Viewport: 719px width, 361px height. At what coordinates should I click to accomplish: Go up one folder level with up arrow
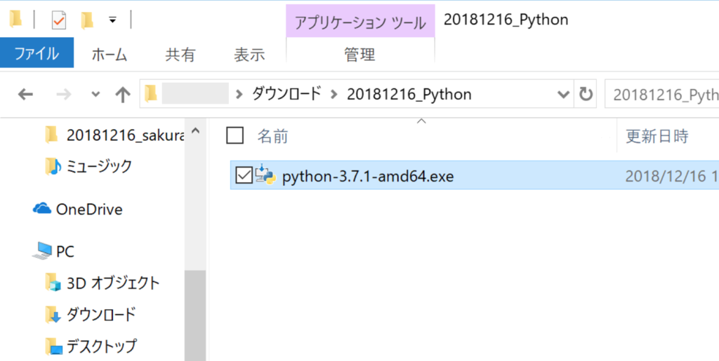122,95
